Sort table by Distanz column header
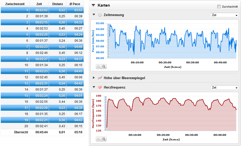The width and height of the screenshot is (241, 146). 57,4
